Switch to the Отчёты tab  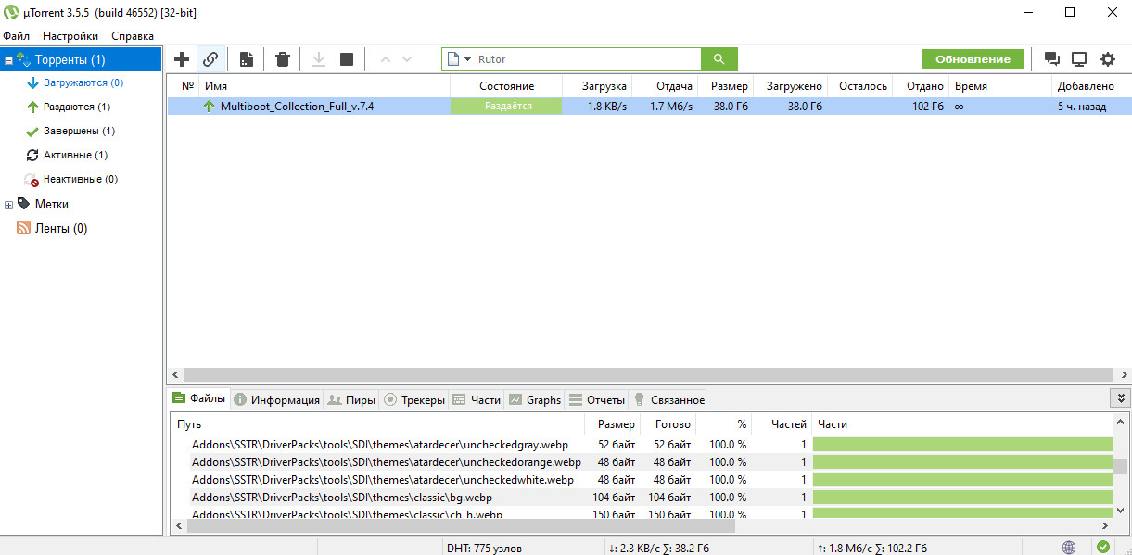tap(596, 400)
